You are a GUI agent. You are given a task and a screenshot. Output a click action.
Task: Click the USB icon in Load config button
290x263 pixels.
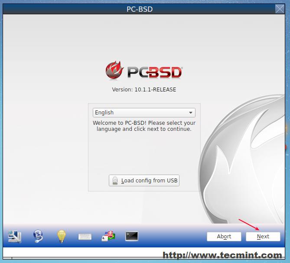(115, 181)
